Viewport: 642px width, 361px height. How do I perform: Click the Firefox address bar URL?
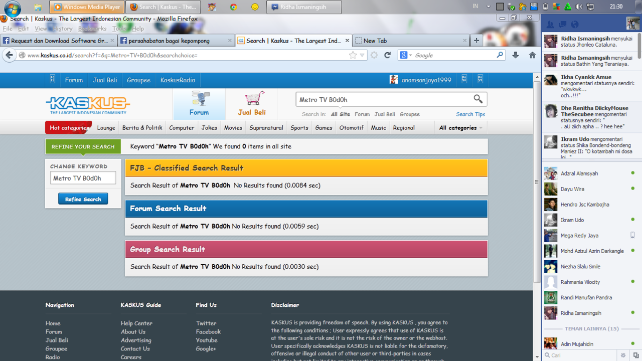(x=113, y=55)
